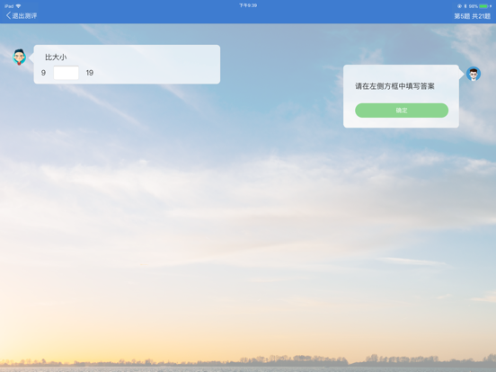The width and height of the screenshot is (496, 372).
Task: Click the number 19 in the question
Action: click(x=90, y=73)
